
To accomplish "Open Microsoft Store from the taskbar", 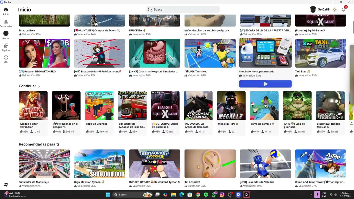I will pyautogui.click(x=190, y=195).
